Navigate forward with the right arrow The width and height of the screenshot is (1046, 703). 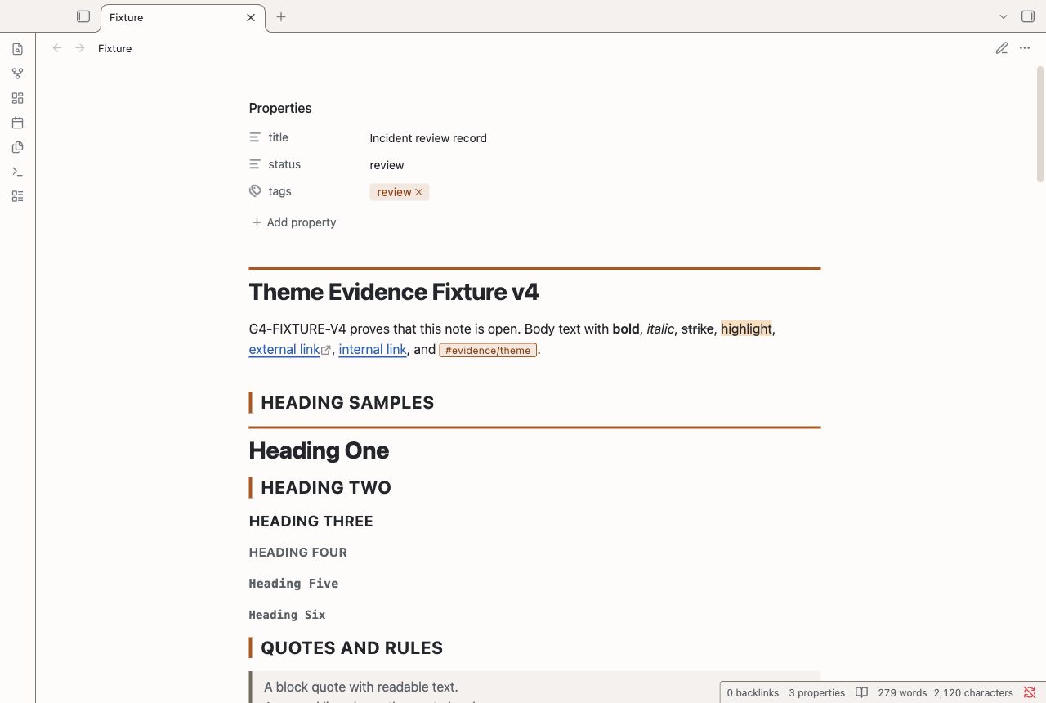[x=80, y=48]
